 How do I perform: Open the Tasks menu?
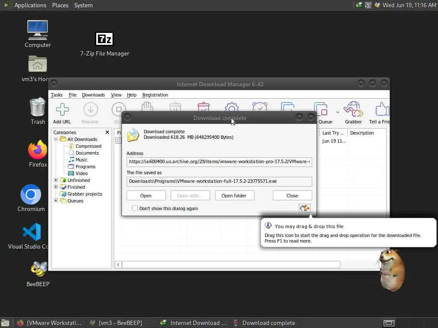(56, 95)
